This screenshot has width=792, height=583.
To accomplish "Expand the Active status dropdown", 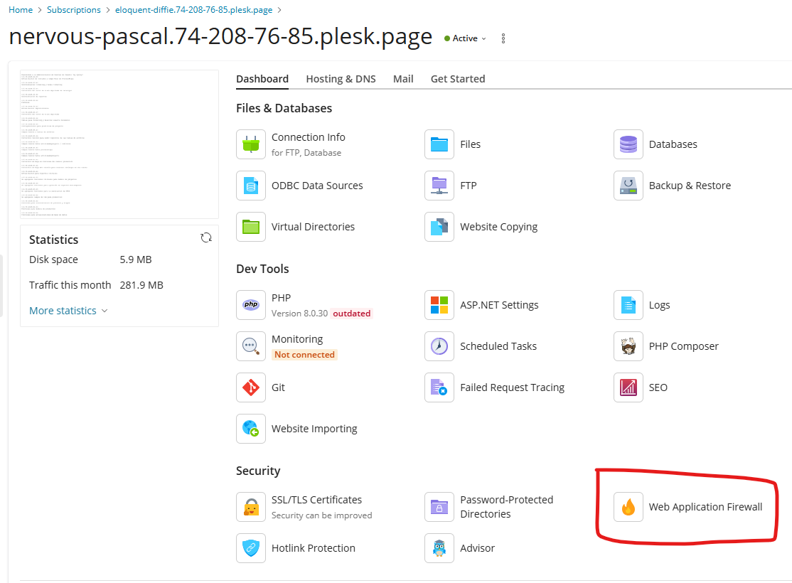I will (x=465, y=38).
